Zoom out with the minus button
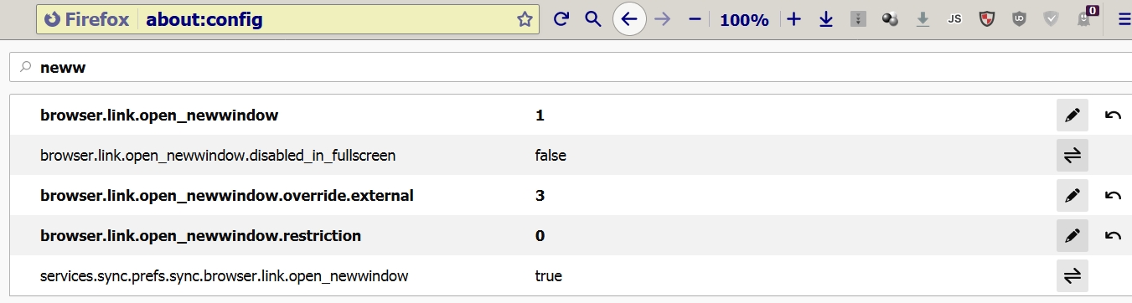 coord(694,19)
